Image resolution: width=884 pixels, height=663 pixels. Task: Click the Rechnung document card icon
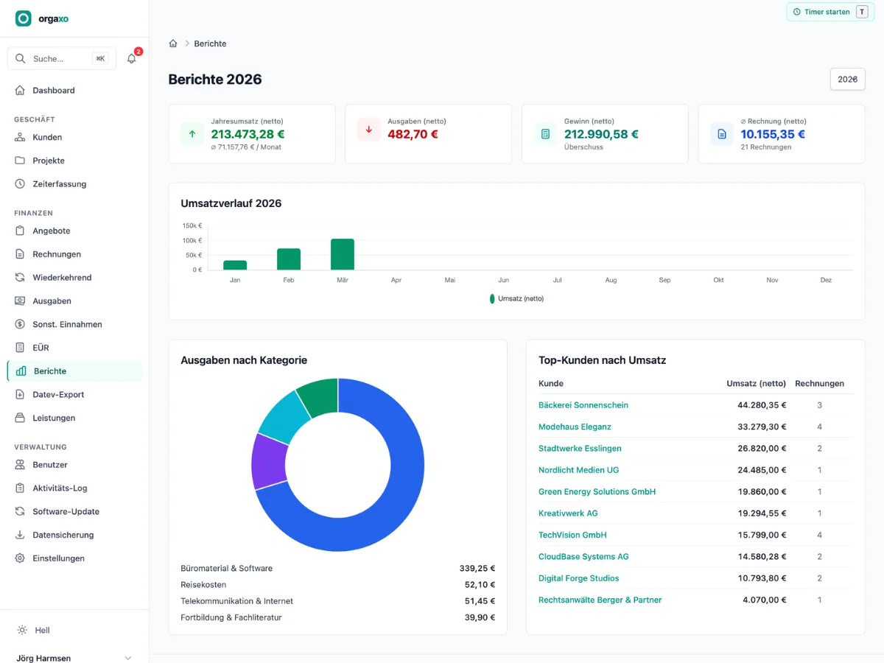point(722,133)
